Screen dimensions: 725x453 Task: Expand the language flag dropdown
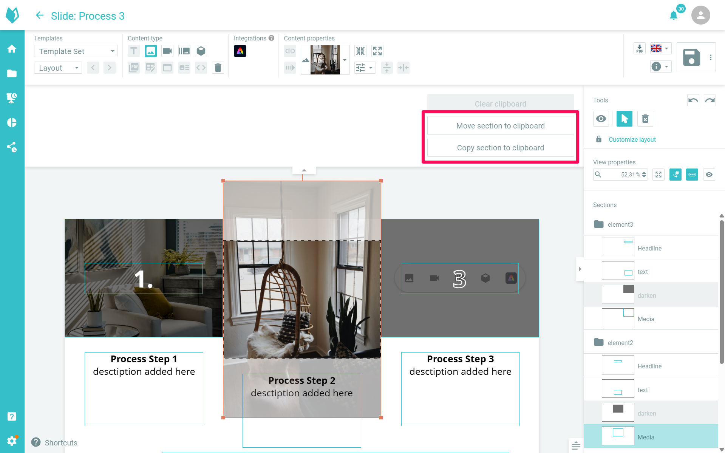[660, 48]
